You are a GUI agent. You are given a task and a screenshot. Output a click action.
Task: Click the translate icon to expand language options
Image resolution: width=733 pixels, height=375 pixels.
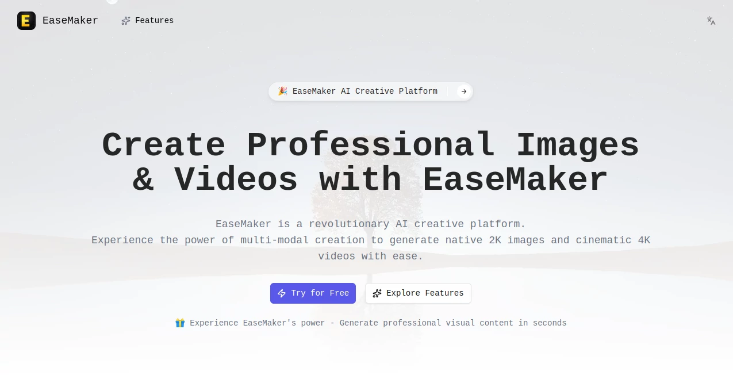(711, 21)
